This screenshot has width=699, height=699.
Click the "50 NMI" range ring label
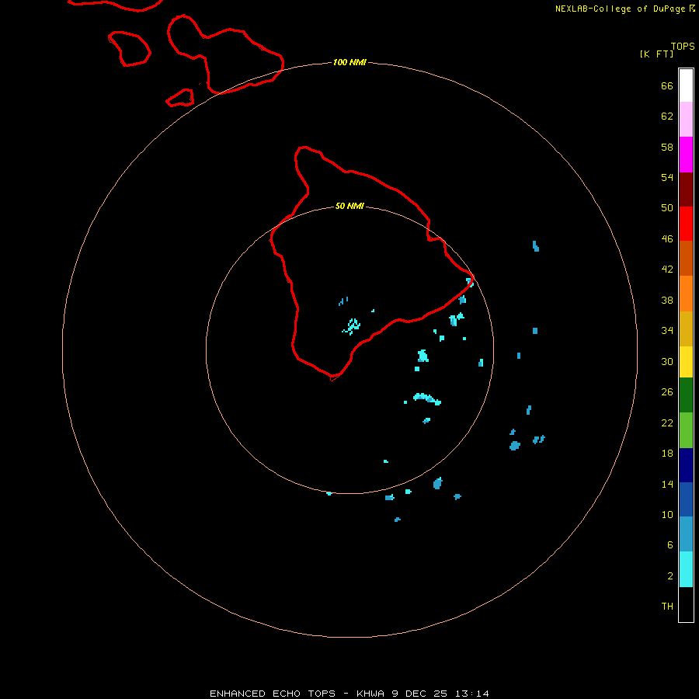tap(349, 206)
